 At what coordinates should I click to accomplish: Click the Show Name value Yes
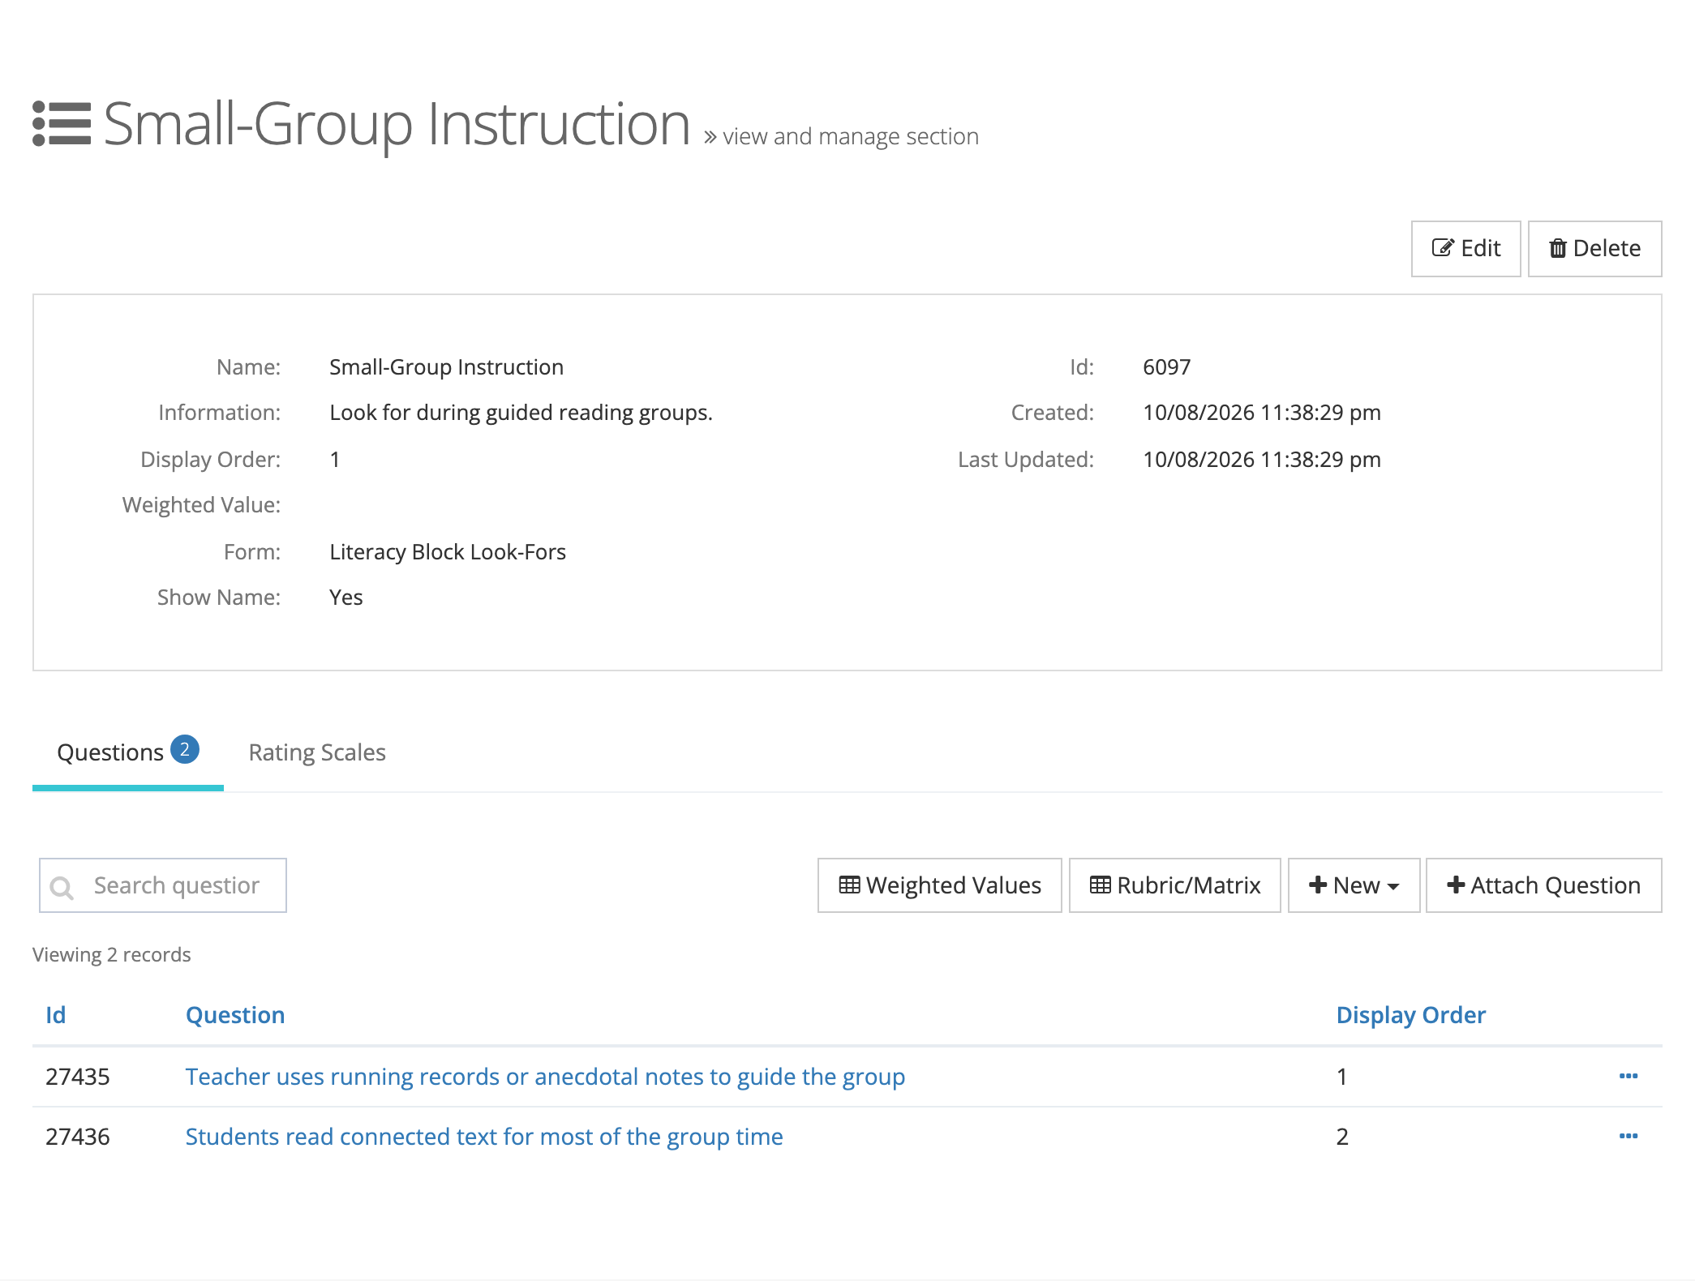pos(345,598)
